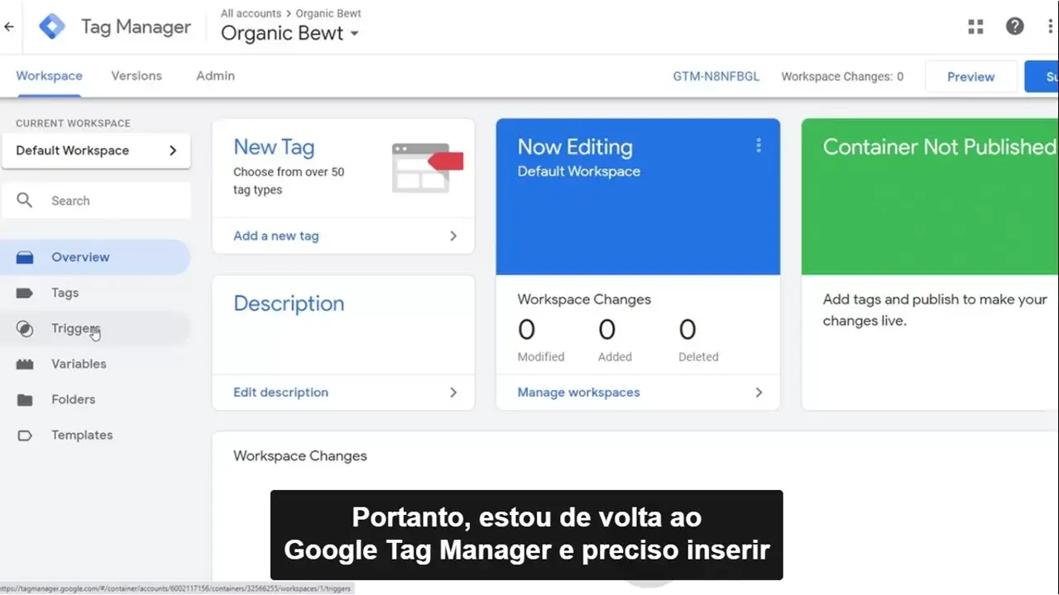The image size is (1059, 595).
Task: Click the Added count value
Action: point(606,330)
